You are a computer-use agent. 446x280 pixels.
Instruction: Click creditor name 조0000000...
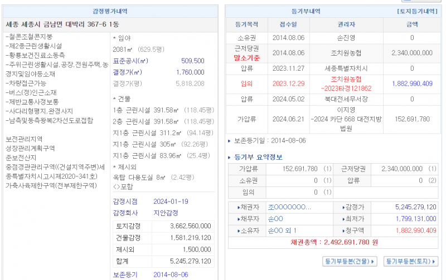pyautogui.click(x=289, y=207)
